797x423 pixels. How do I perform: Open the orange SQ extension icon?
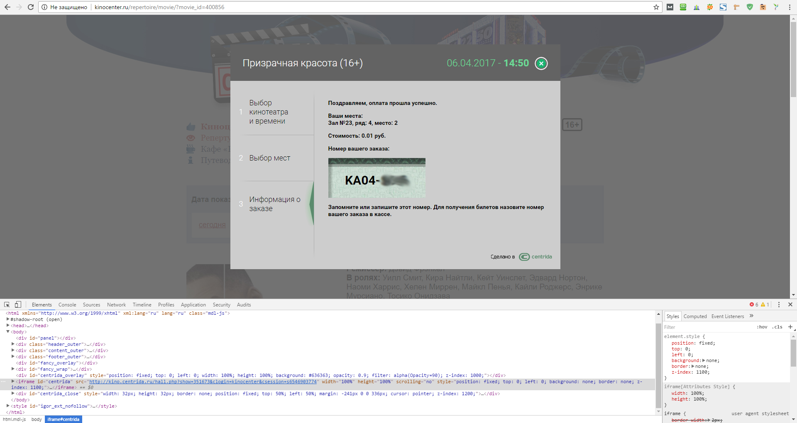point(710,7)
